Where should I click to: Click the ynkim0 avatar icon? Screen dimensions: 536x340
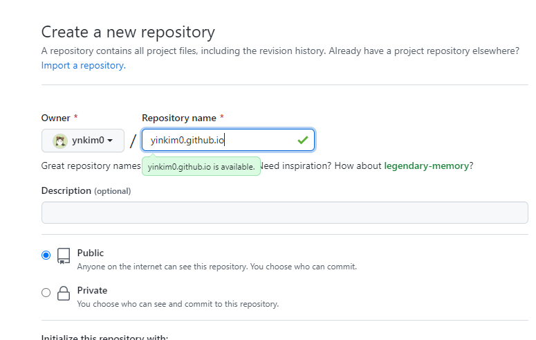click(59, 141)
